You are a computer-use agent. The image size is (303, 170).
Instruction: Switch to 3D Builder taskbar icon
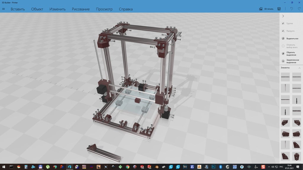pos(69,167)
